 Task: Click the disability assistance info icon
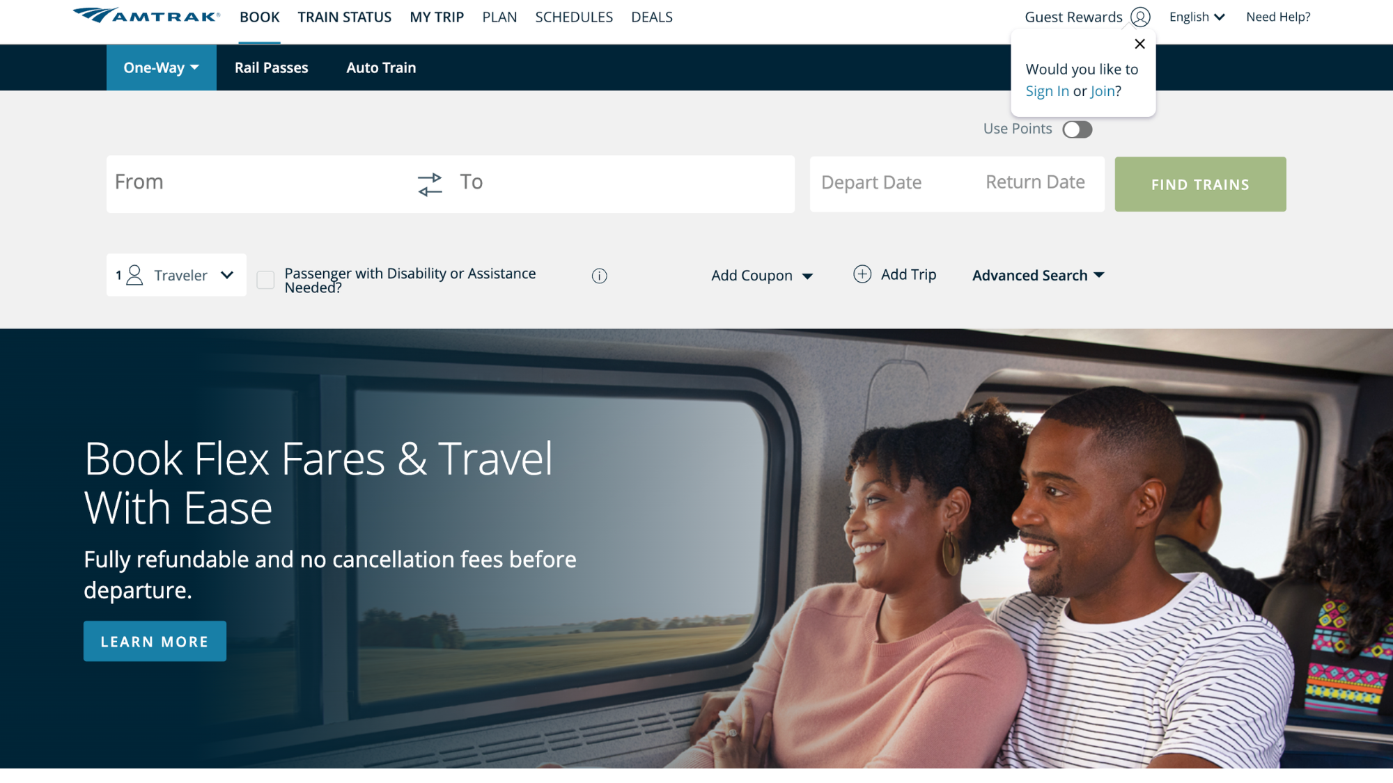click(x=599, y=276)
